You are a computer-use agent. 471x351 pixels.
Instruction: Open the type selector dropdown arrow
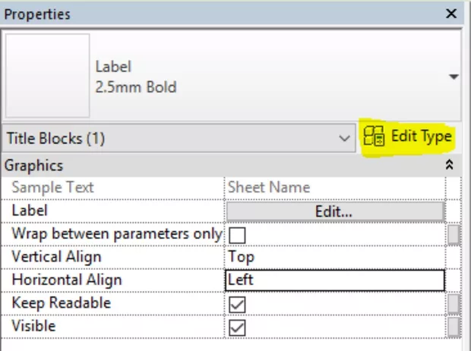(454, 77)
